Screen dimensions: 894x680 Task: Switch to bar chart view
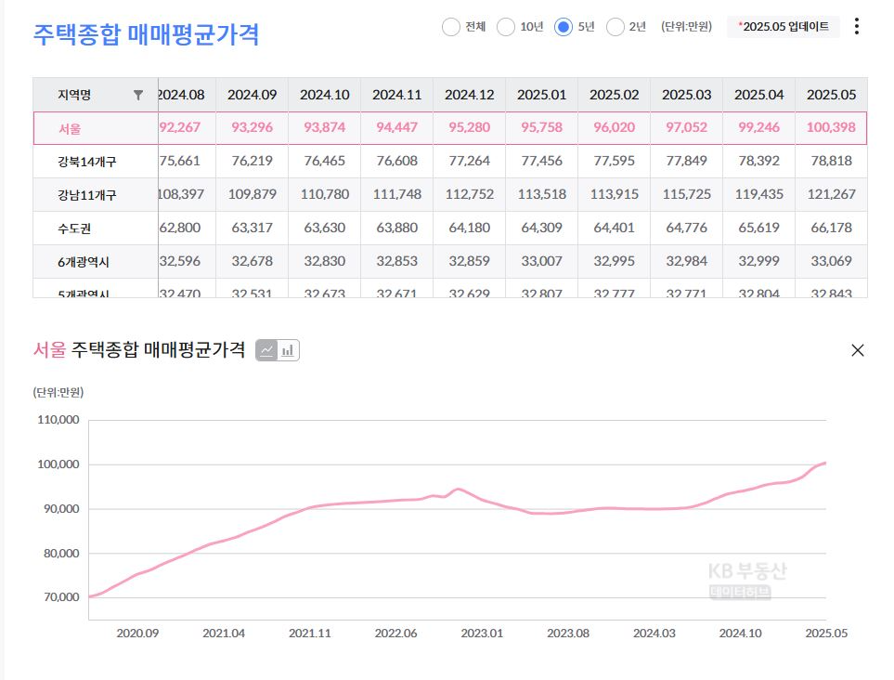[x=288, y=350]
